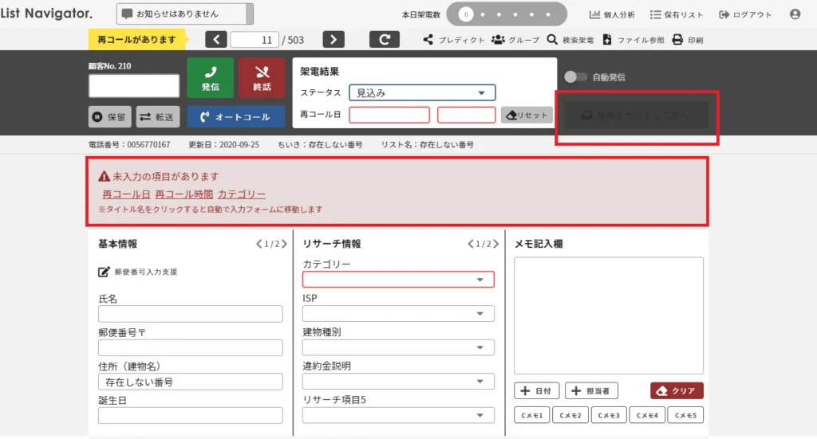Click the reload record button
This screenshot has width=817, height=439.
click(x=385, y=40)
